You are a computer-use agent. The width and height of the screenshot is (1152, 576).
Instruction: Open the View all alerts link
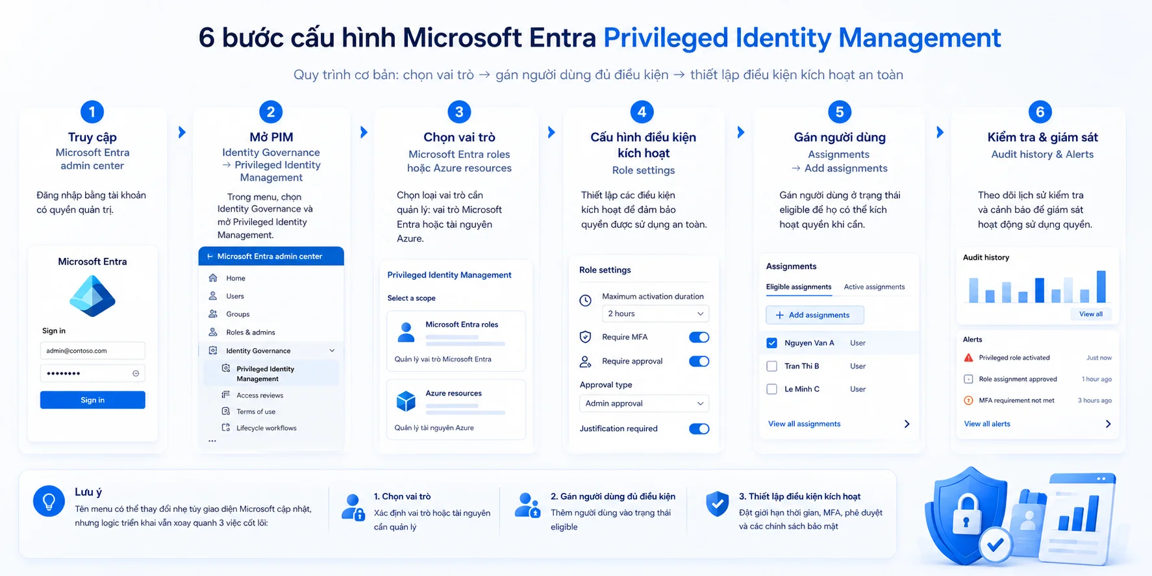click(987, 424)
